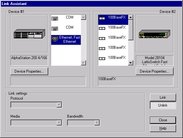Open Device #1 Device Properties
Image resolution: width=183 pixels, height=138 pixels.
(29, 71)
